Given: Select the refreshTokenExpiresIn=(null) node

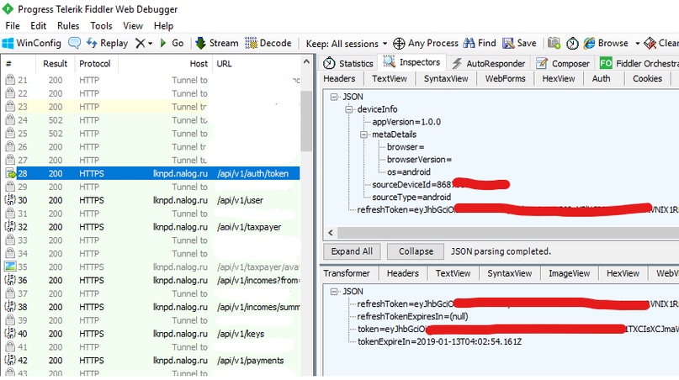Looking at the screenshot, I should click(x=412, y=316).
